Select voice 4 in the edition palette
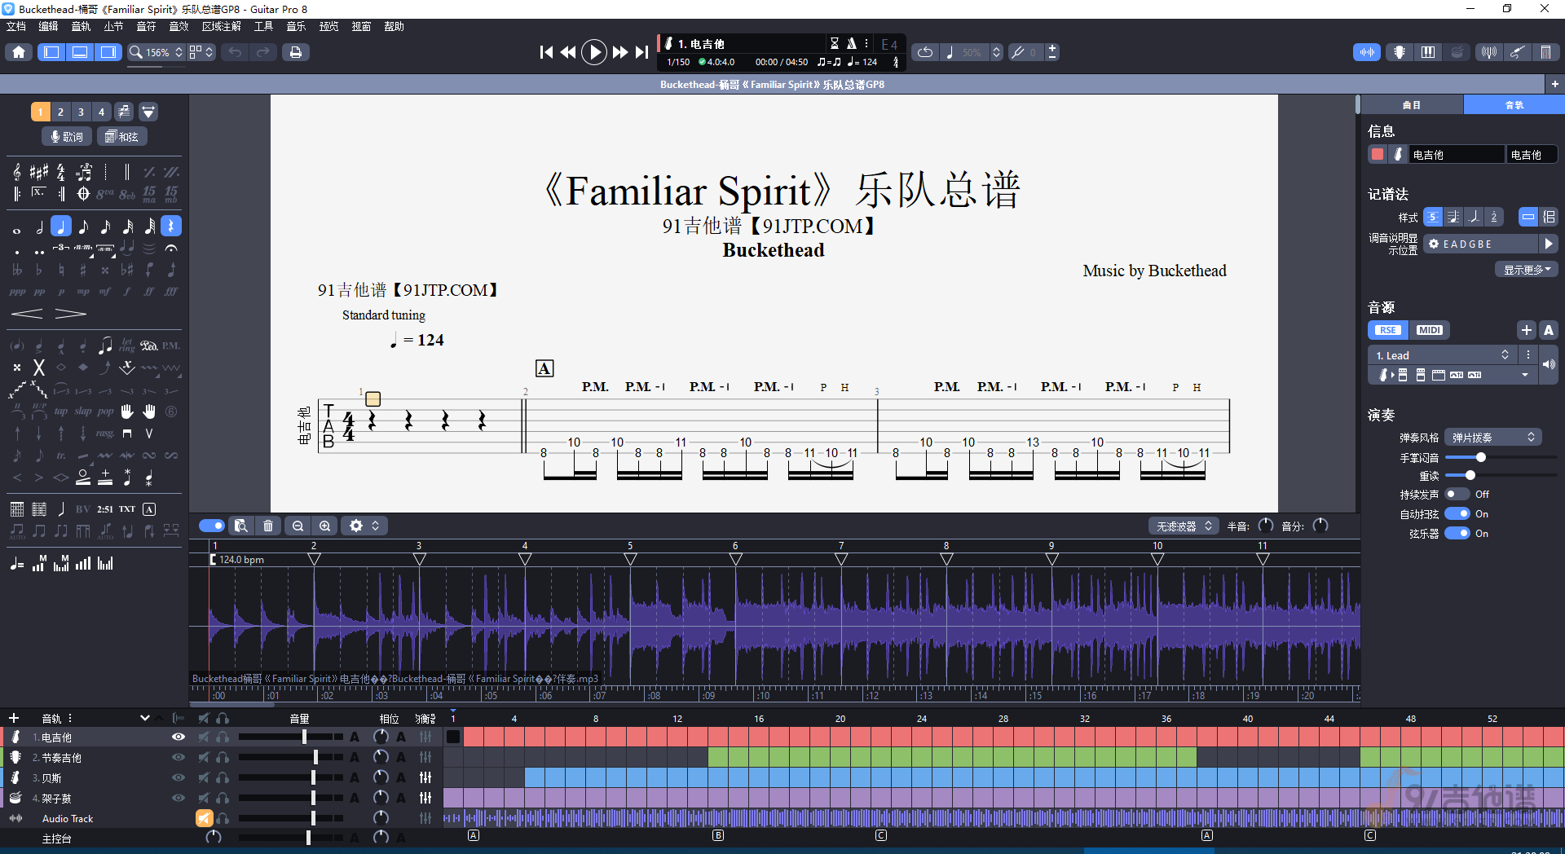 pos(101,112)
